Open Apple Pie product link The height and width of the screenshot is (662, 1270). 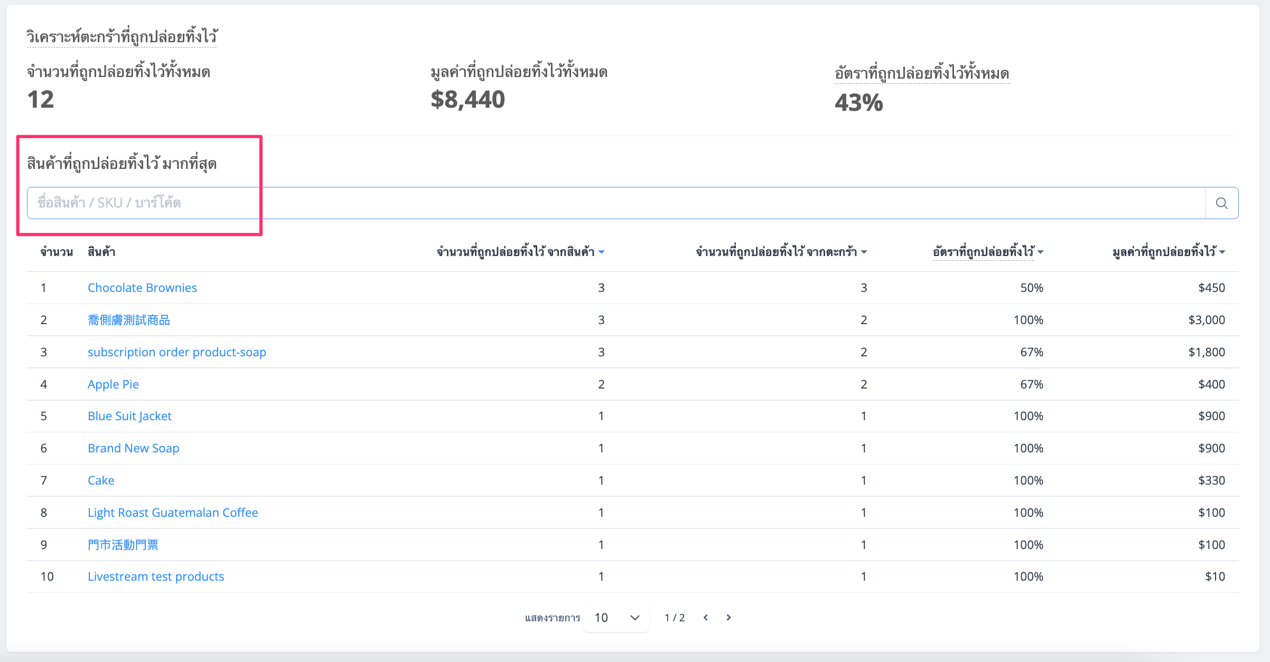click(x=113, y=384)
